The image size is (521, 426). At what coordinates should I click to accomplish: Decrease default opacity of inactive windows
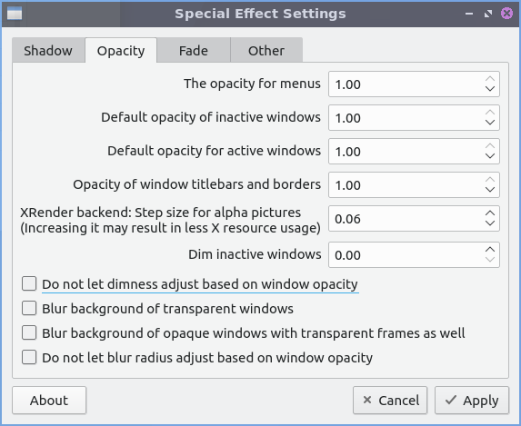(x=490, y=123)
